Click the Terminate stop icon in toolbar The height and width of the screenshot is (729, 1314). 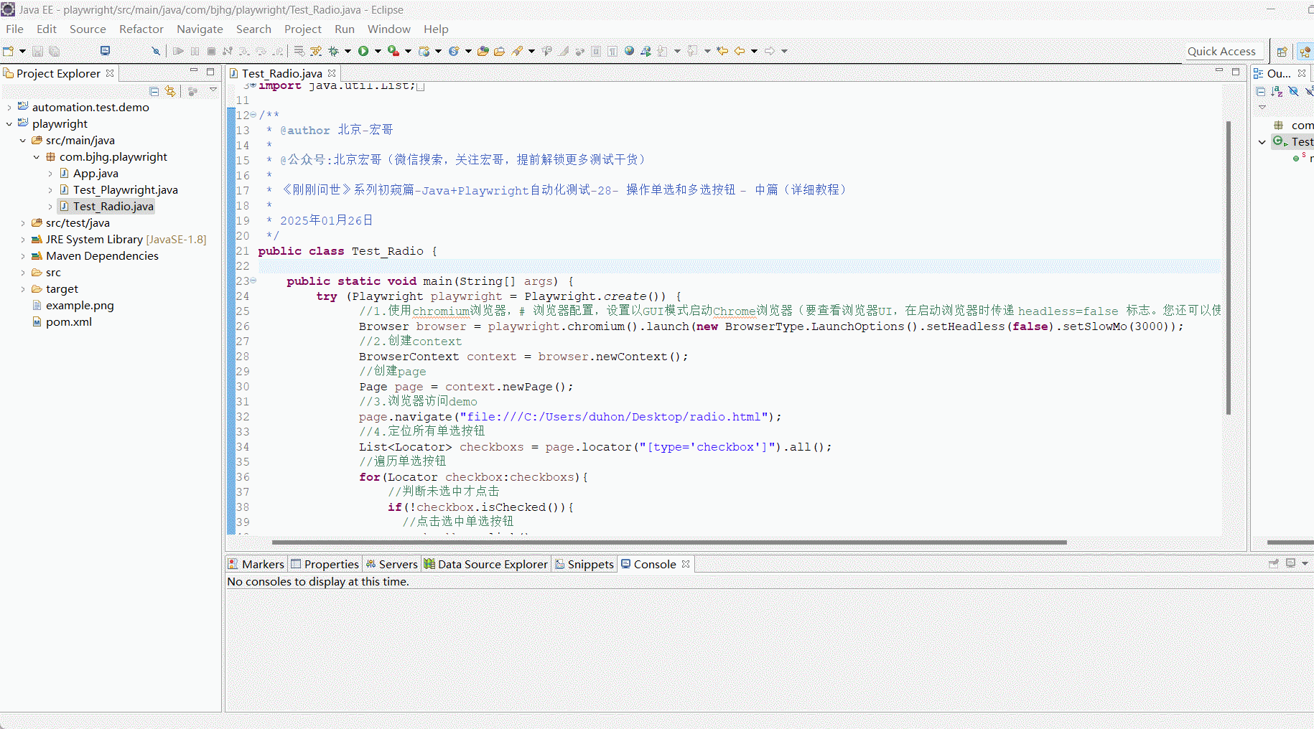tap(211, 51)
